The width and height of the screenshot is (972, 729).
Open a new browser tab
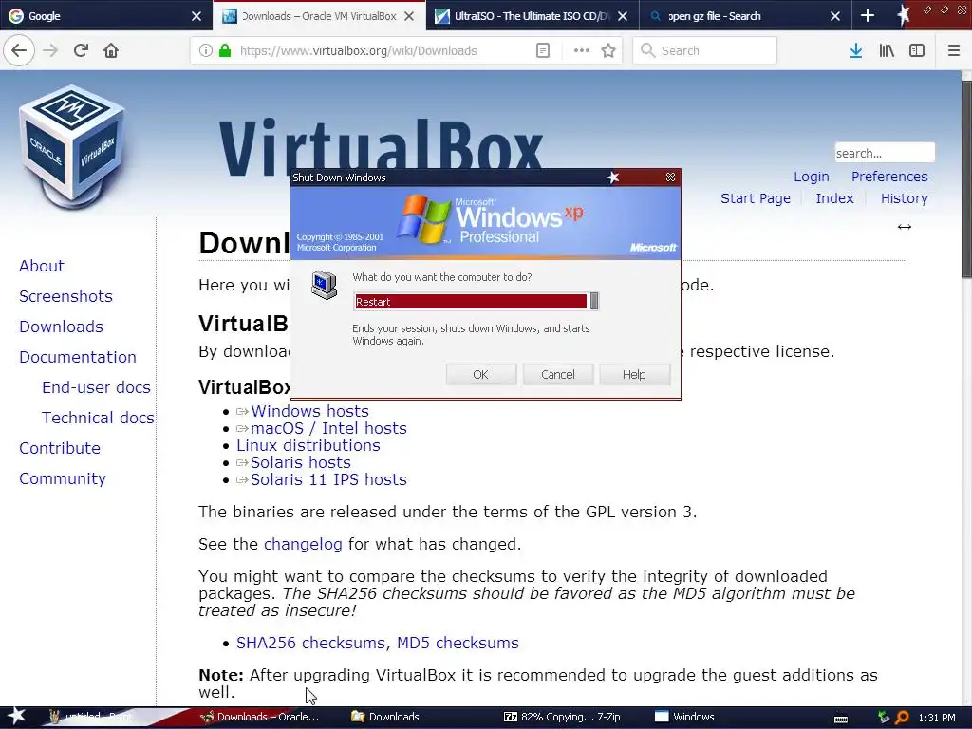868,15
